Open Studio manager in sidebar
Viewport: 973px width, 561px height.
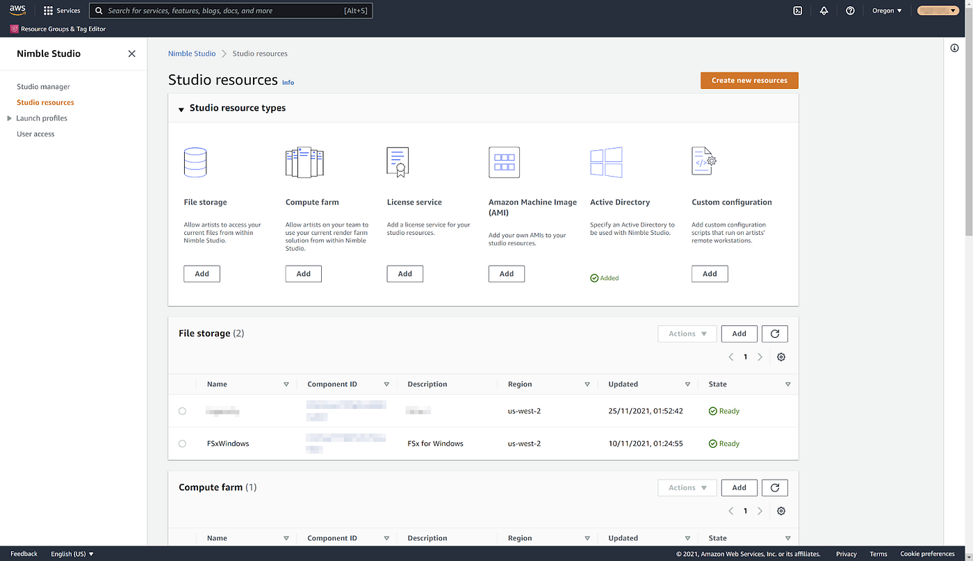pyautogui.click(x=43, y=87)
